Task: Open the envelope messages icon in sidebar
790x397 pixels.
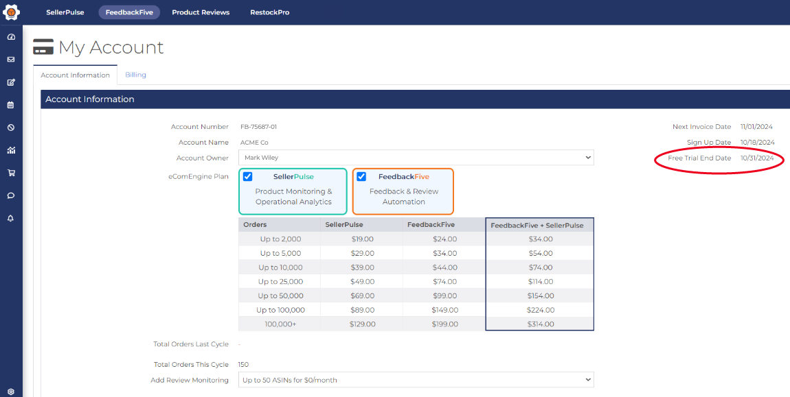Action: [x=11, y=60]
